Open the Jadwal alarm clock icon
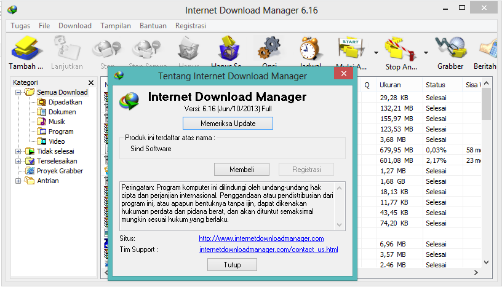Viewport: 502px width, 287px height. click(310, 49)
